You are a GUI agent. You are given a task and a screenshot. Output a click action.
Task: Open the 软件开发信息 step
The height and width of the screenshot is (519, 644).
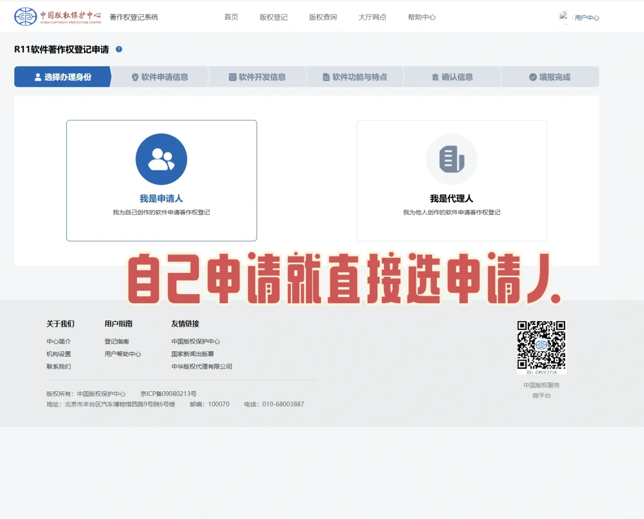click(x=258, y=76)
